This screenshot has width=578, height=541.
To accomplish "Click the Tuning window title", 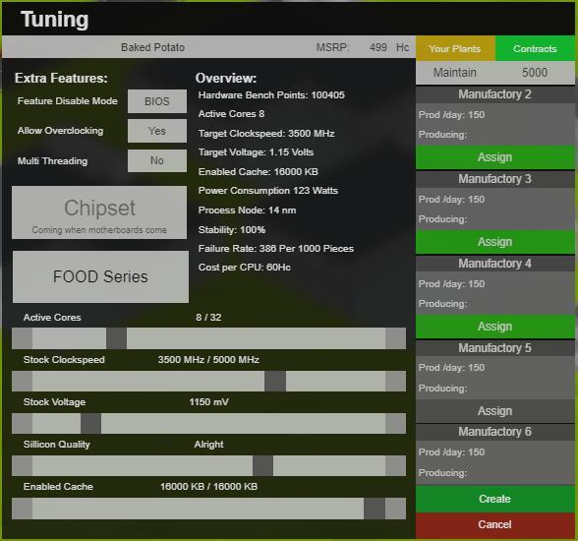I will point(55,19).
